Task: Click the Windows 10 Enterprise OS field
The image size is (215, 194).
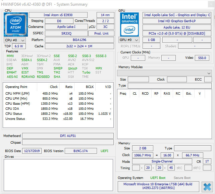Action: click(158, 186)
